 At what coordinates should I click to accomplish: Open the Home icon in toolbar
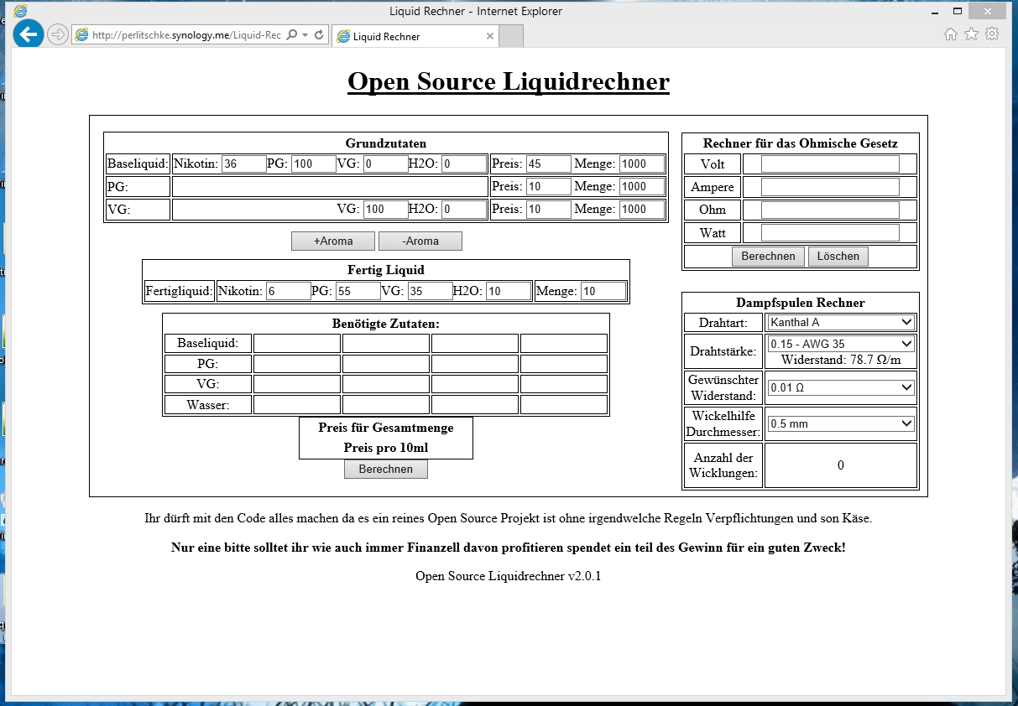[951, 34]
